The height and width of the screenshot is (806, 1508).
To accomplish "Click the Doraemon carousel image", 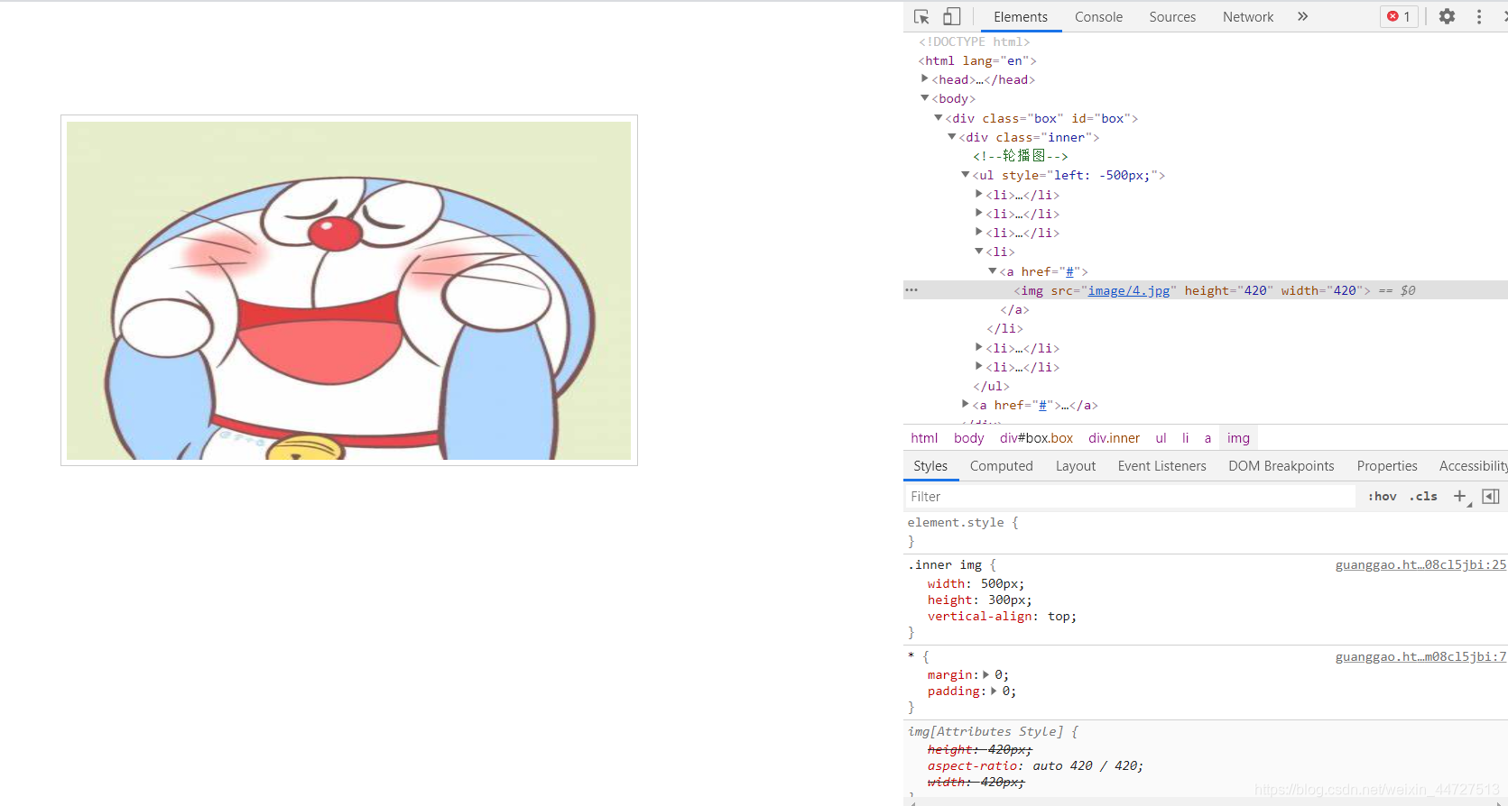I will [348, 290].
